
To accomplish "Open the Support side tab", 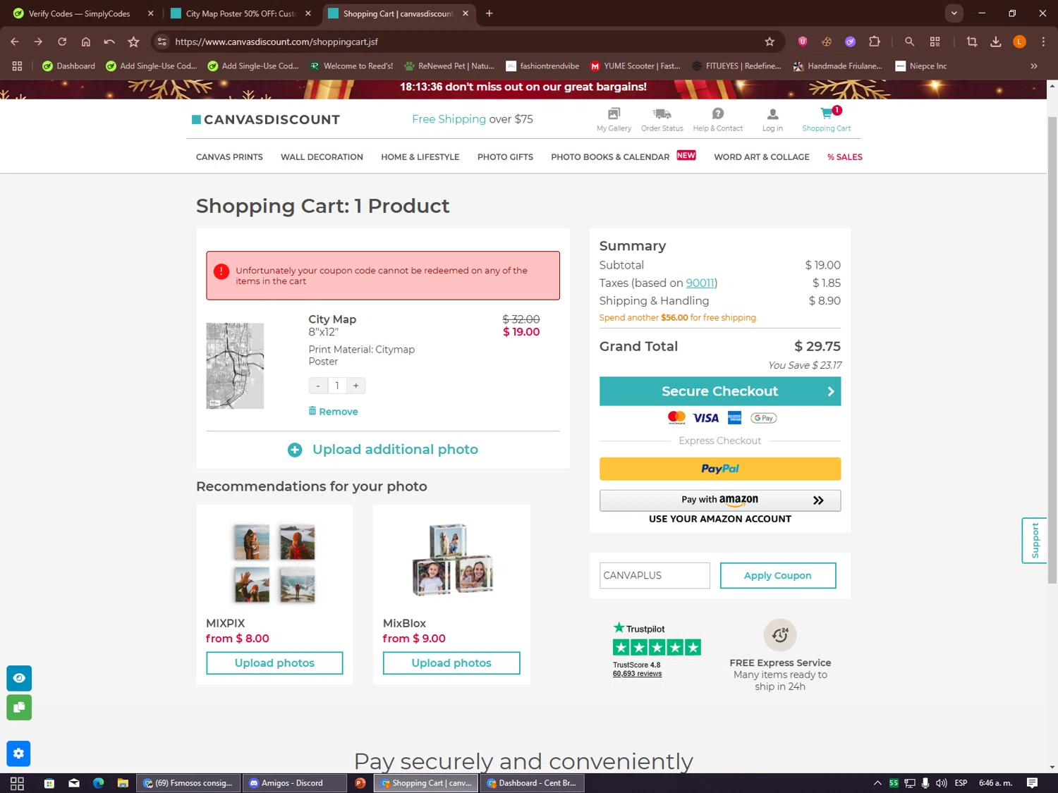I will pos(1034,540).
